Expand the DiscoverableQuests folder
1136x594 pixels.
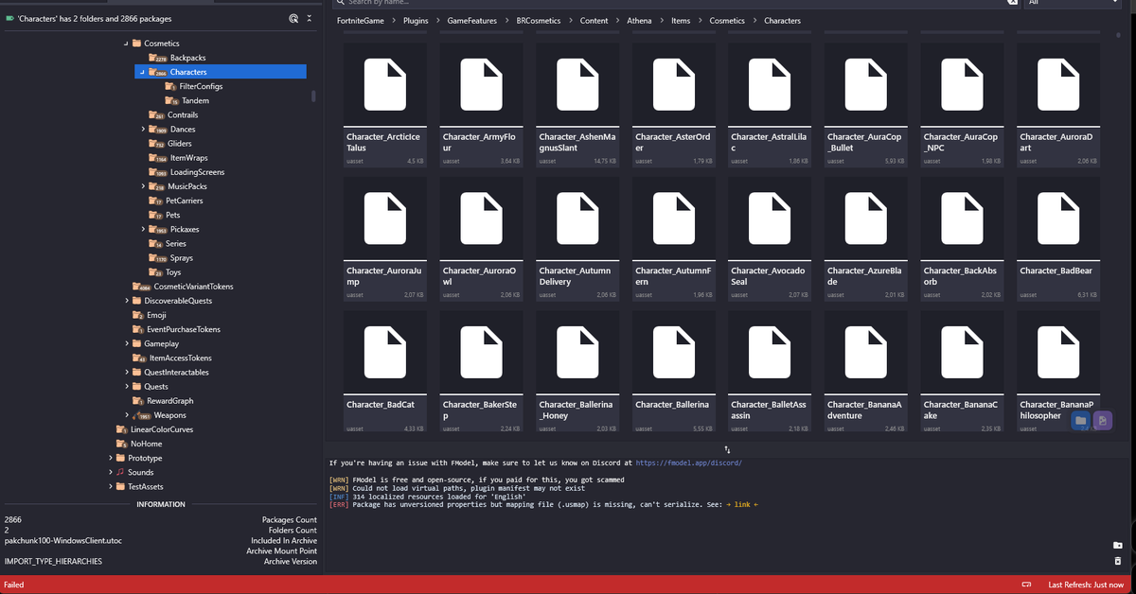click(x=125, y=301)
